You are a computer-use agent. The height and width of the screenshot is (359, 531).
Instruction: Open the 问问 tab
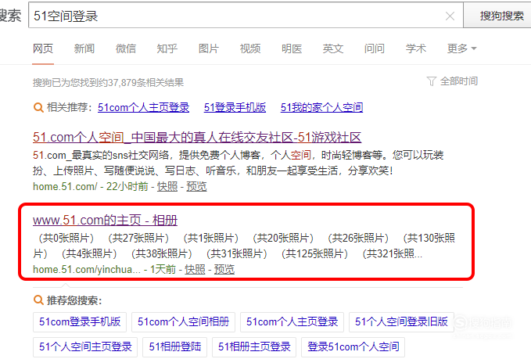(375, 48)
